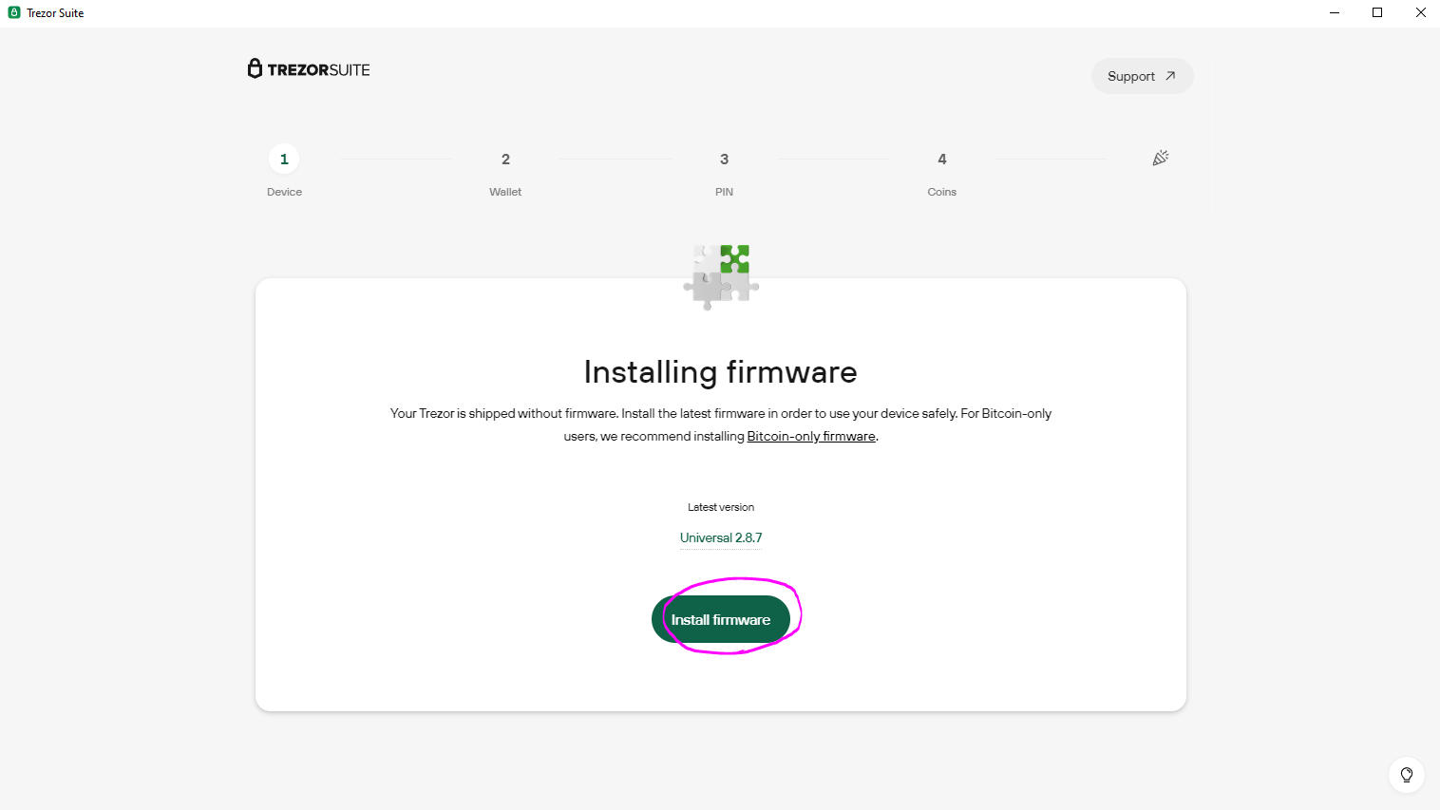This screenshot has width=1440, height=810.
Task: Click the Latest version label
Action: 721,507
